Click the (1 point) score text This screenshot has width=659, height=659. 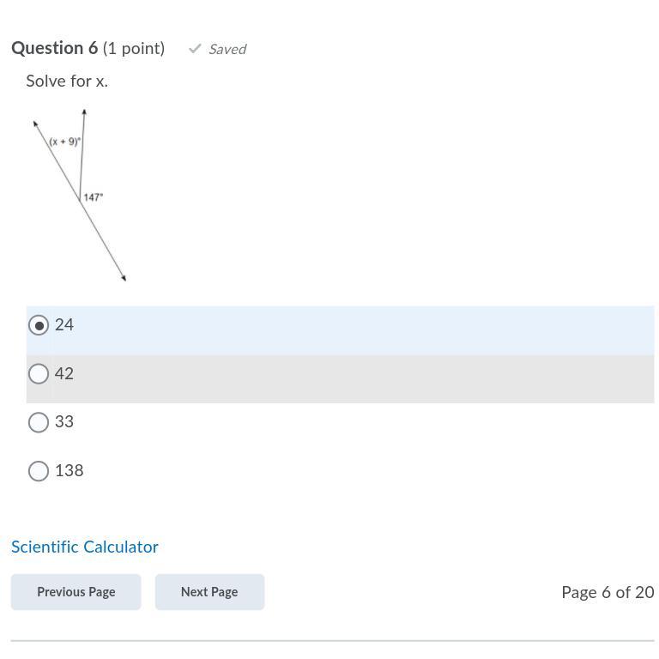(x=134, y=48)
